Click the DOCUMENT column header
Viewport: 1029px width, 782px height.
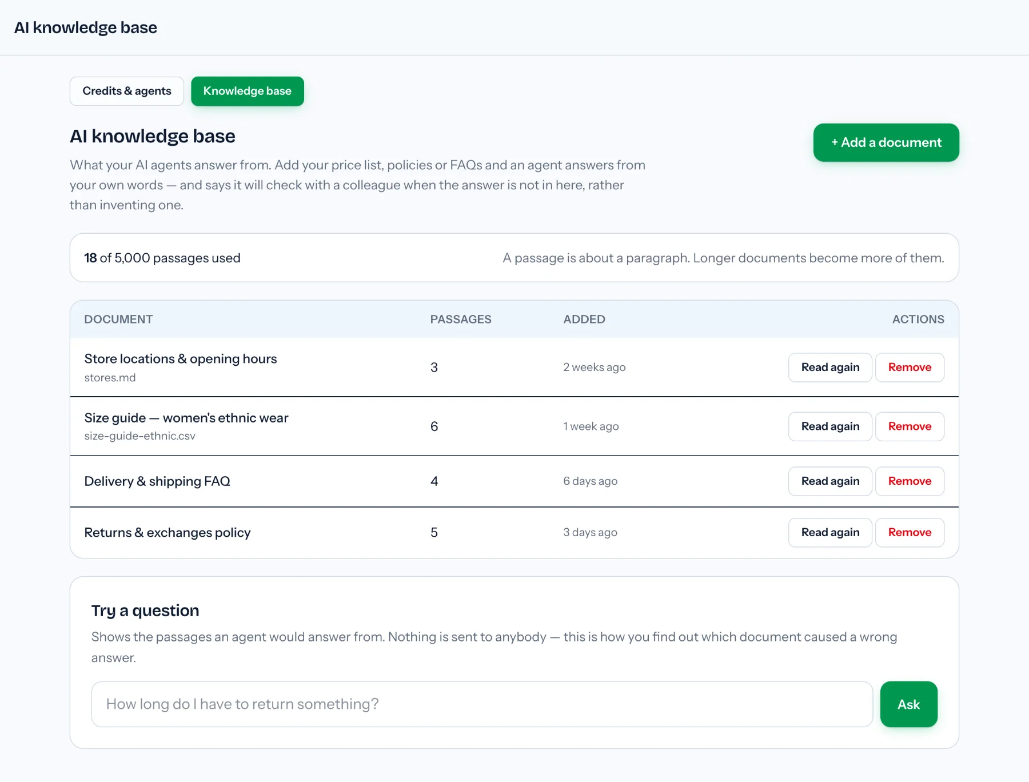point(118,320)
